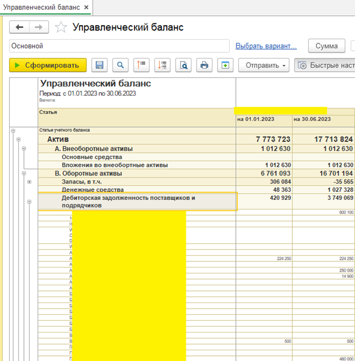The image size is (355, 361).
Task: Expand the Запасы, в т.ч. group
Action: (29, 182)
